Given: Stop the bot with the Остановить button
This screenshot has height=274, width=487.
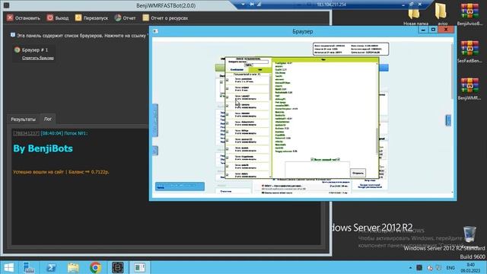Looking at the screenshot, I should coord(24,18).
